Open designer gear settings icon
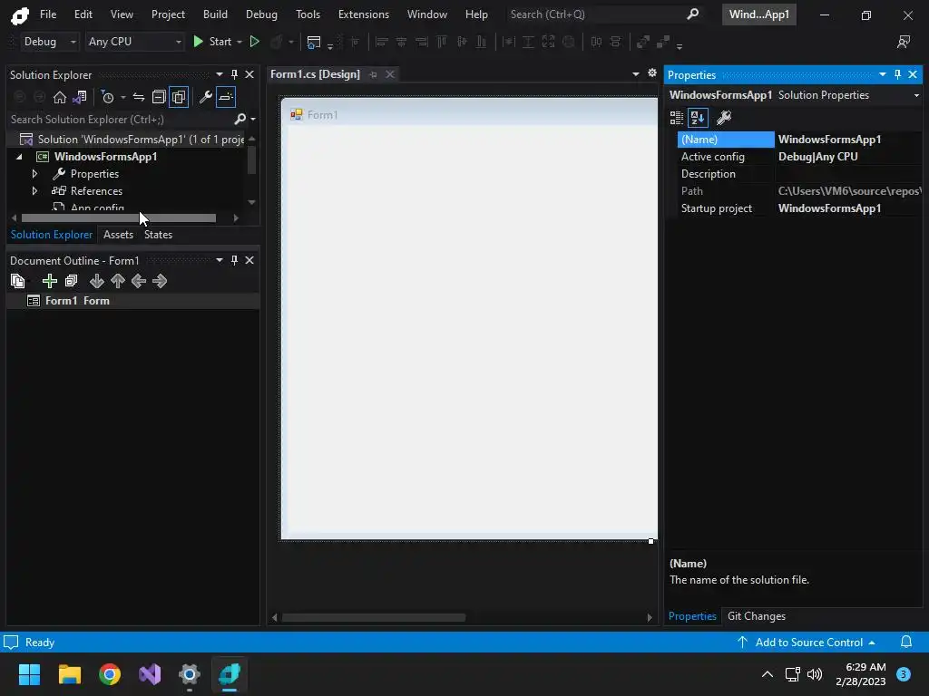Viewport: 929px width, 696px height. click(x=652, y=72)
